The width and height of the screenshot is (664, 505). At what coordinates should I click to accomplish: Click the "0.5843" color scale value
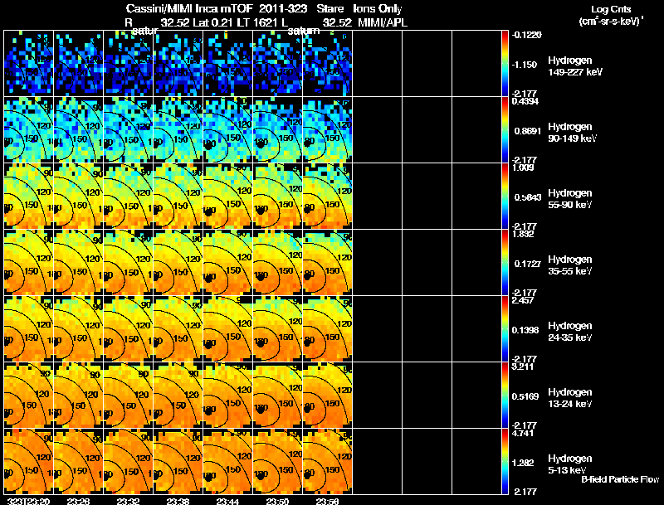527,197
